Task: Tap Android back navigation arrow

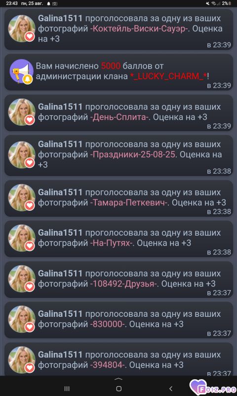Action: click(x=170, y=389)
